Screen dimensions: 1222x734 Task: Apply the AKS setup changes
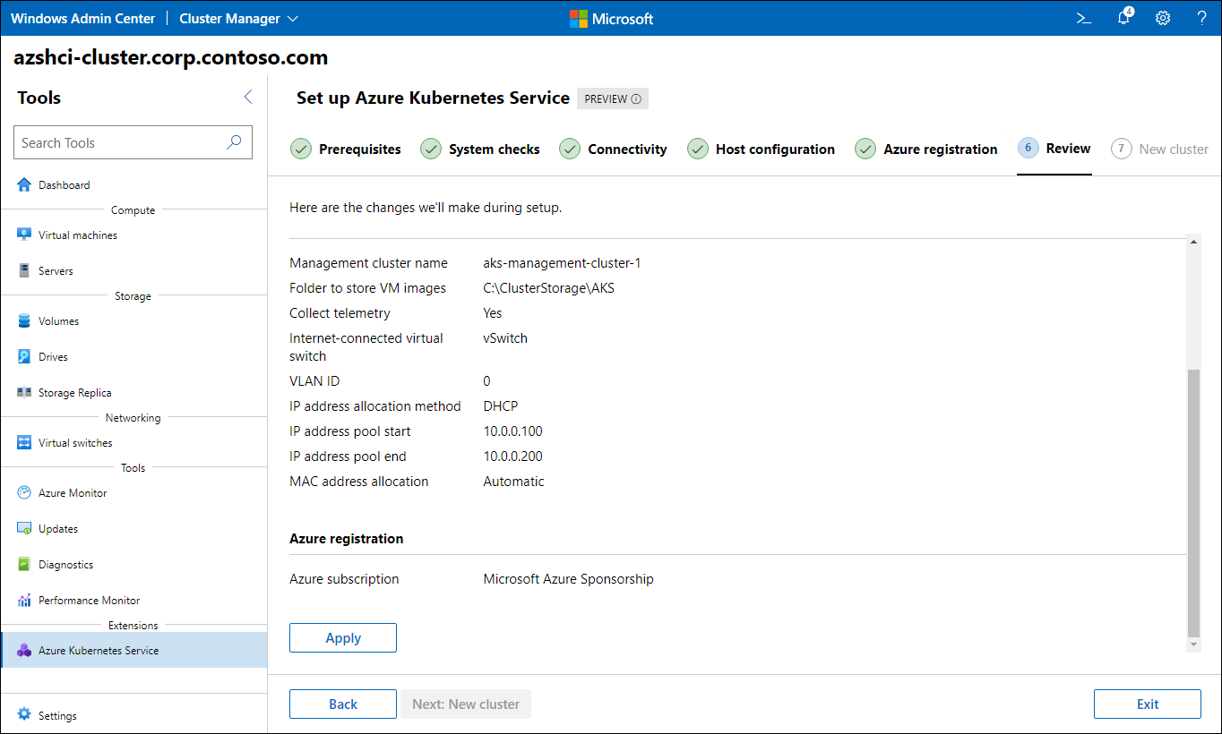point(342,637)
